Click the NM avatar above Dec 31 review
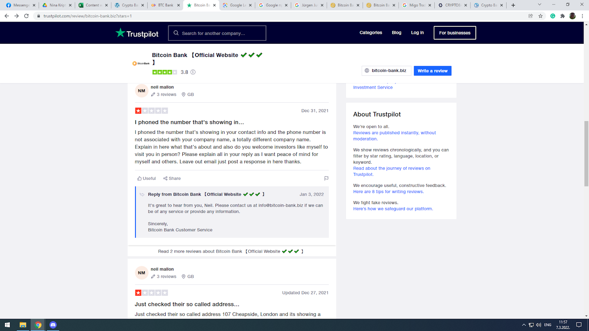This screenshot has height=331, width=589. coord(142,91)
